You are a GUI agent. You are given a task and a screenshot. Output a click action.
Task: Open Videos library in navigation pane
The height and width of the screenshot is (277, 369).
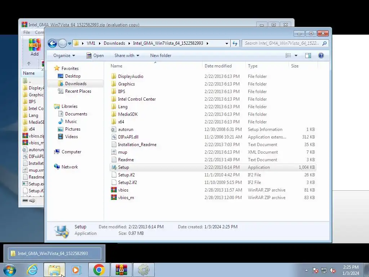pyautogui.click(x=71, y=137)
